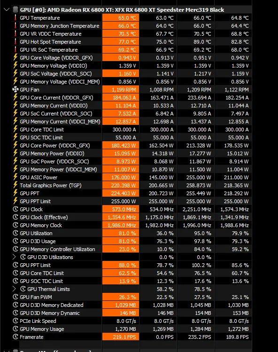Click minimum GPU Thermal Limits 58.2 %
Screen dimensions: 278x352
pos(165,289)
